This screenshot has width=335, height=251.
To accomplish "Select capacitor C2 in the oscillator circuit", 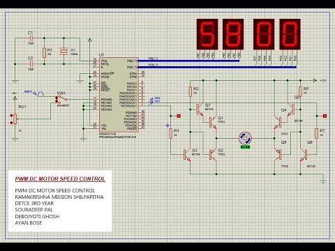I will [32, 63].
